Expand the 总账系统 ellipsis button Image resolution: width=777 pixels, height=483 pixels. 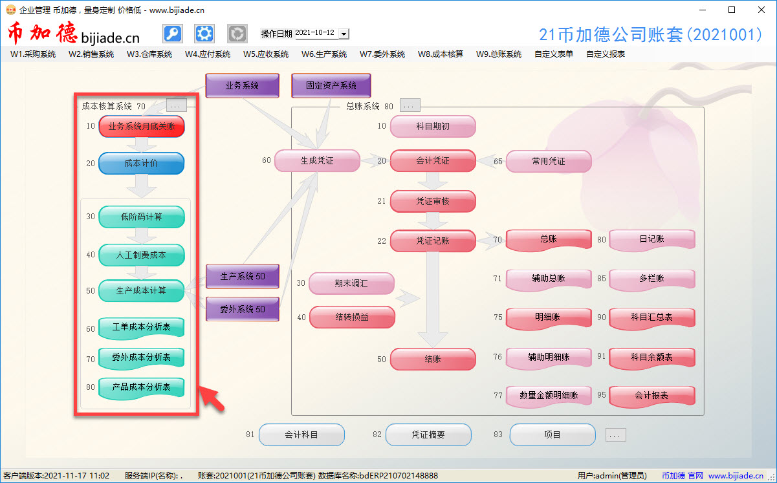(x=410, y=105)
